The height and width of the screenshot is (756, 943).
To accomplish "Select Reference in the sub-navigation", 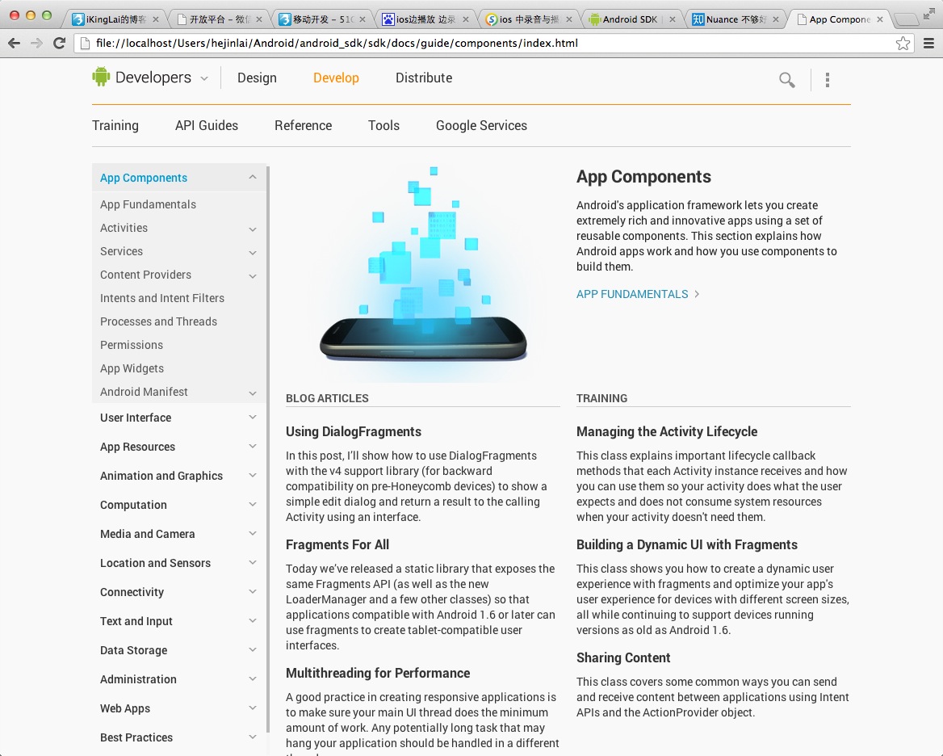I will (303, 125).
